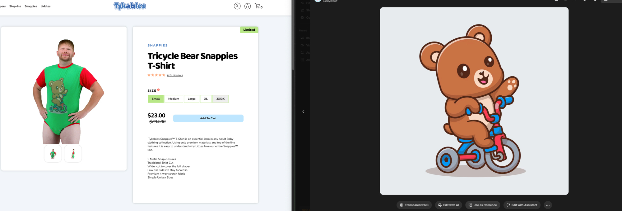Click the Transparent PNG button

coord(414,205)
